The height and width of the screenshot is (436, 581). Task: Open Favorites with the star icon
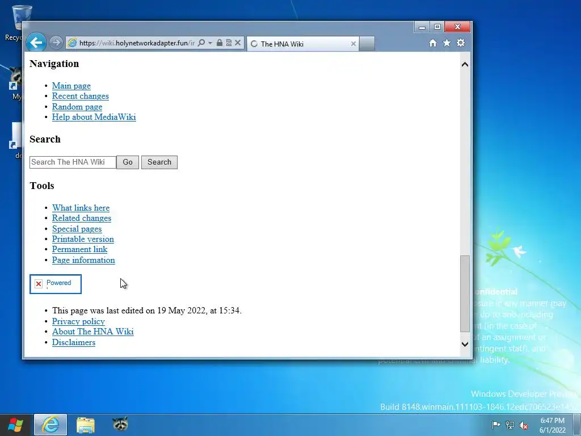447,43
